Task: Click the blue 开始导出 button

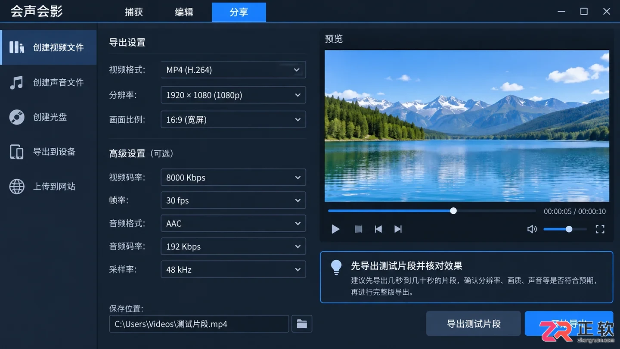Action: click(569, 324)
